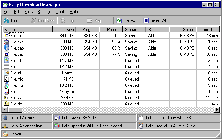Click the Total time left clock icon
The height and width of the screenshot is (139, 222).
click(141, 126)
